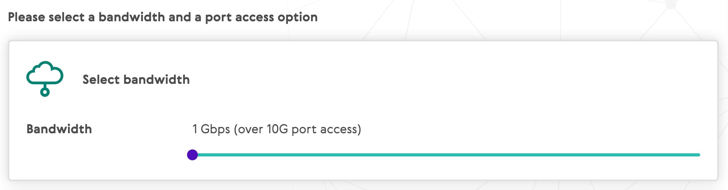728x190 pixels.
Task: Click the closing parenthesis of bandwidth readout
Action: tap(359, 129)
